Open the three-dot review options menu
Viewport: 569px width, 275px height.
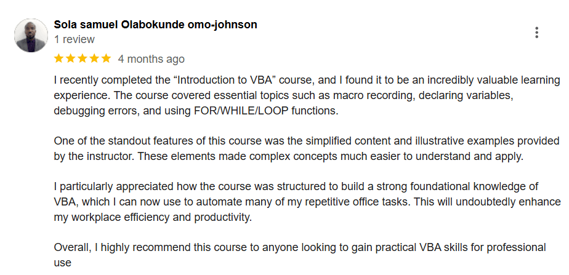[x=536, y=33]
